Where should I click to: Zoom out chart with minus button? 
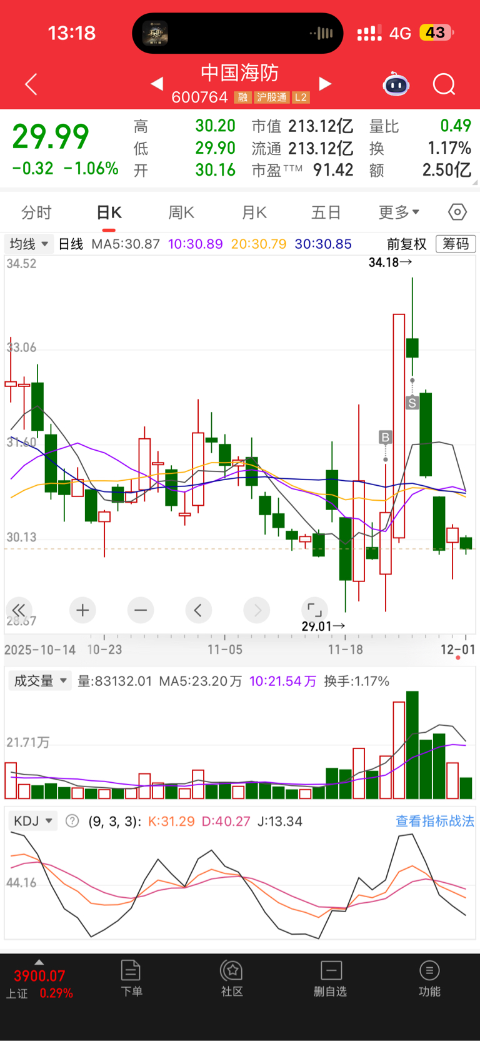click(x=141, y=610)
